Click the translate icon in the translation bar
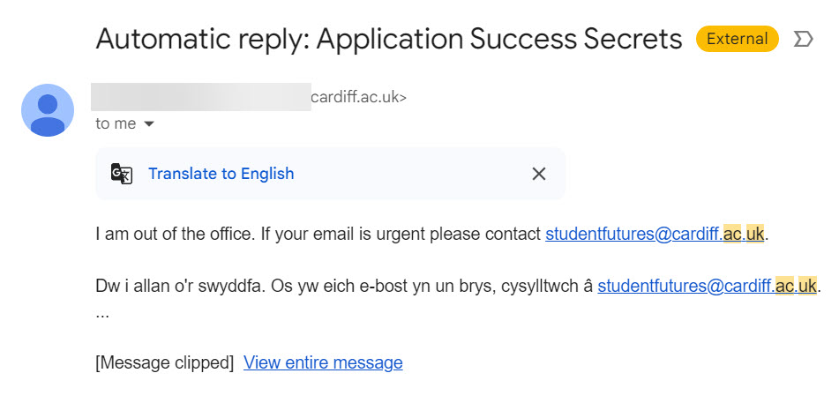 point(122,174)
